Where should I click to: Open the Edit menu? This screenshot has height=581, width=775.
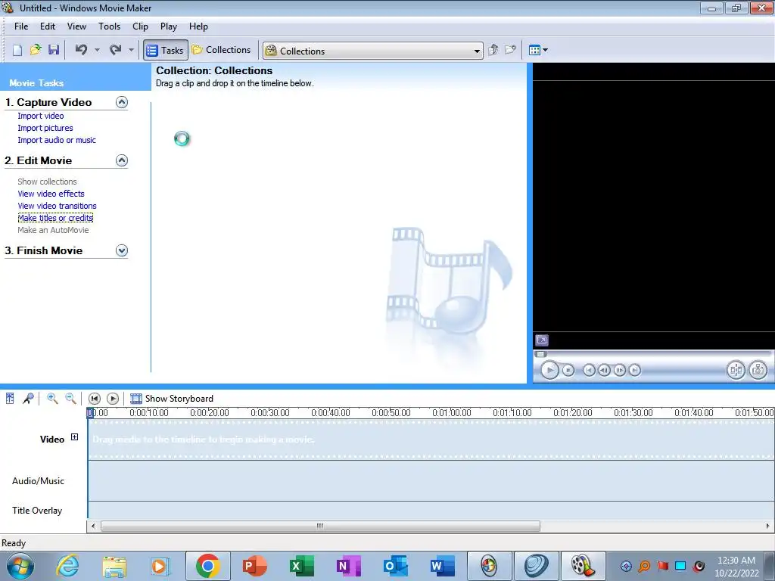click(48, 26)
